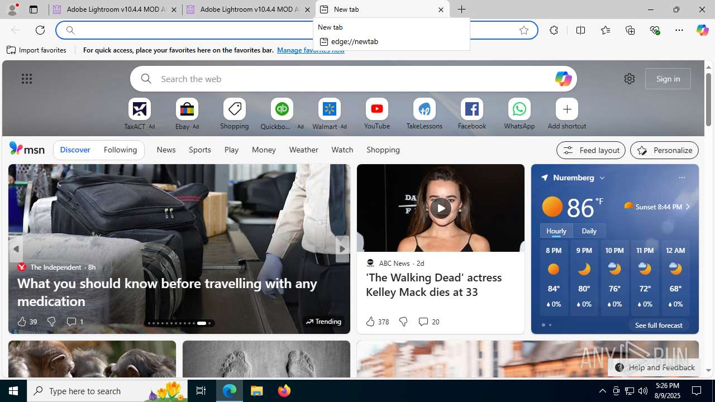715x402 pixels.
Task: Open the Shopping tag shortcut
Action: pos(235,114)
